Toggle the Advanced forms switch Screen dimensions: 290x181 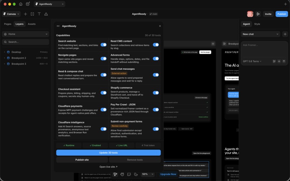click(x=156, y=59)
